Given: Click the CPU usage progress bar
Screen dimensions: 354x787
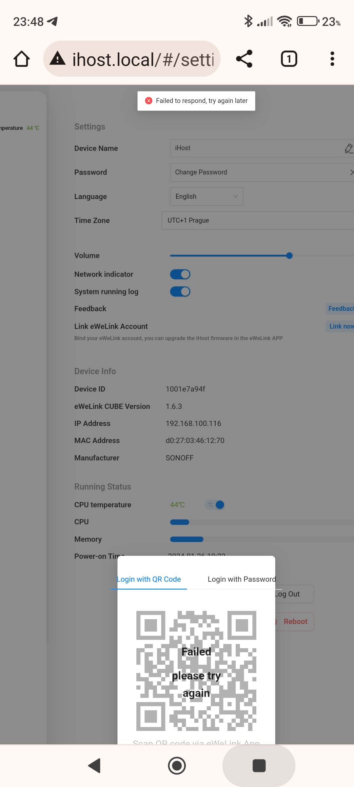Looking at the screenshot, I should pyautogui.click(x=262, y=522).
